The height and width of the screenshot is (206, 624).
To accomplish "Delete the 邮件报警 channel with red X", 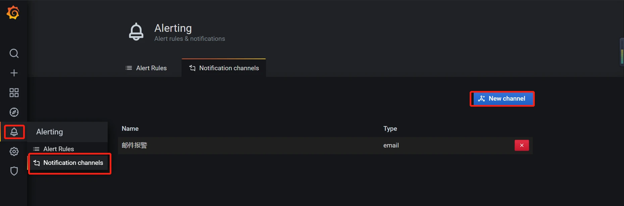I will pyautogui.click(x=522, y=145).
